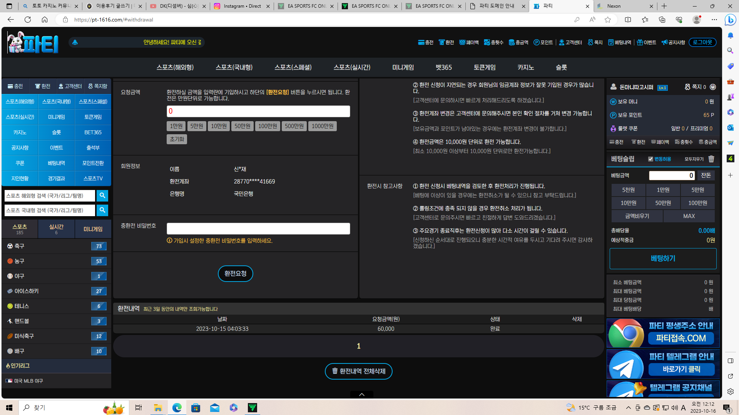Open 고객센터 in the top header bar

click(x=570, y=42)
